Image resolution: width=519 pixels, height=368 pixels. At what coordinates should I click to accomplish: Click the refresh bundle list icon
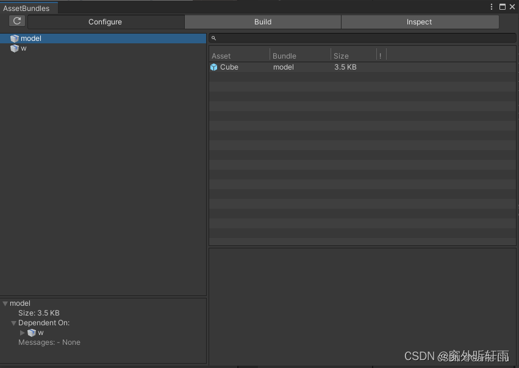[x=16, y=20]
